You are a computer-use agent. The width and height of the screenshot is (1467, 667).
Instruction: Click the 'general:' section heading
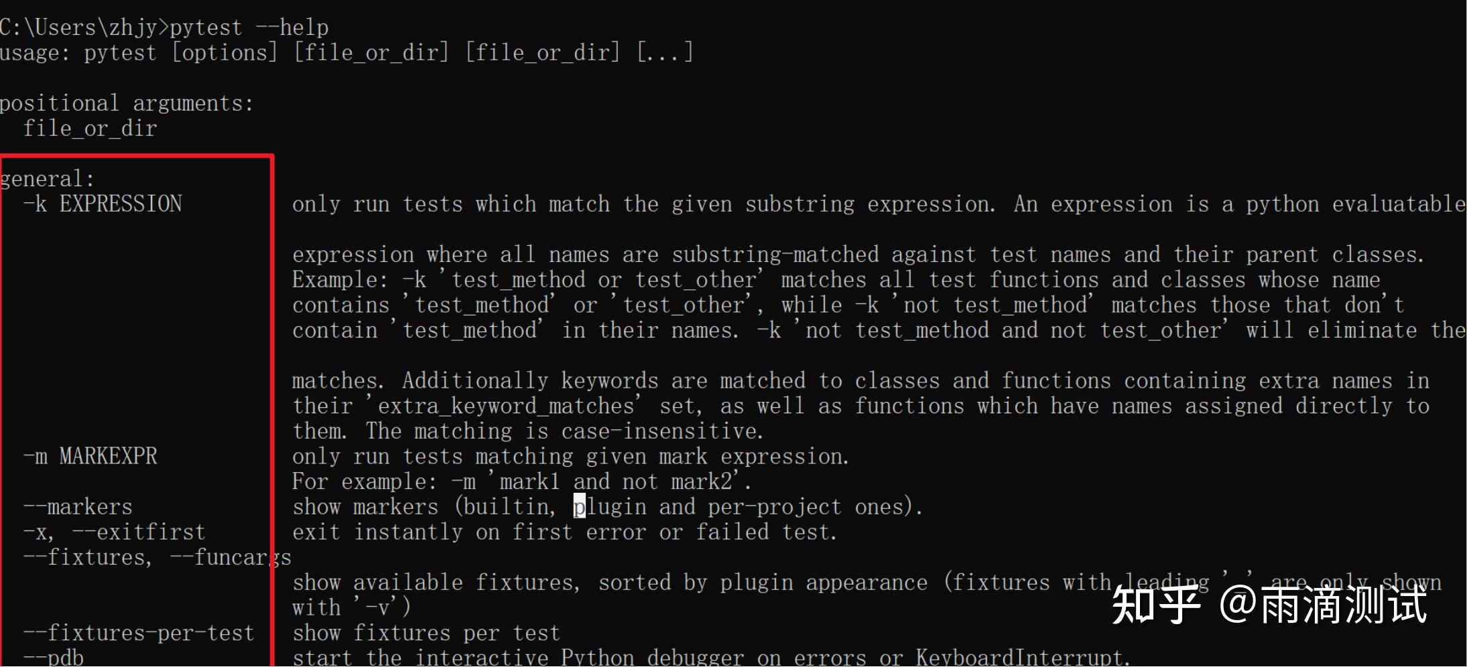point(48,179)
